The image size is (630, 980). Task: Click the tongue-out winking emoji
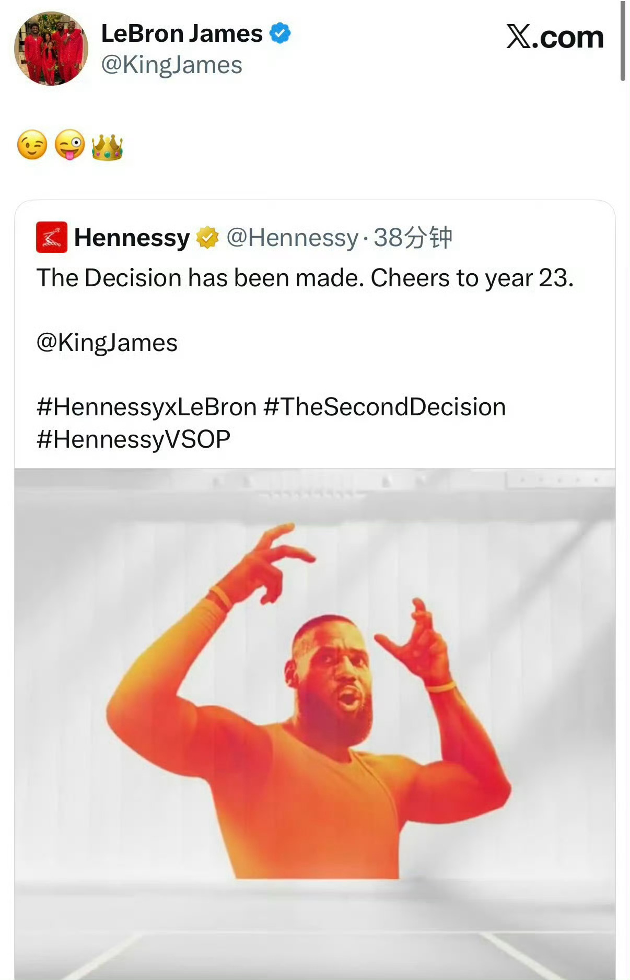[x=69, y=145]
